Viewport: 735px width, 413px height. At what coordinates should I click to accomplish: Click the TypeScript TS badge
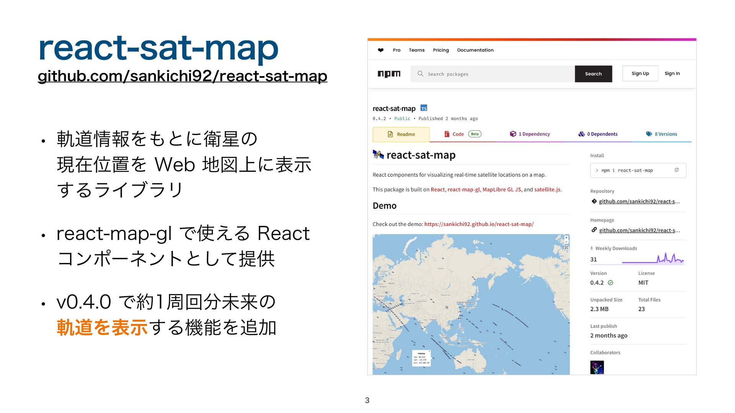[424, 108]
